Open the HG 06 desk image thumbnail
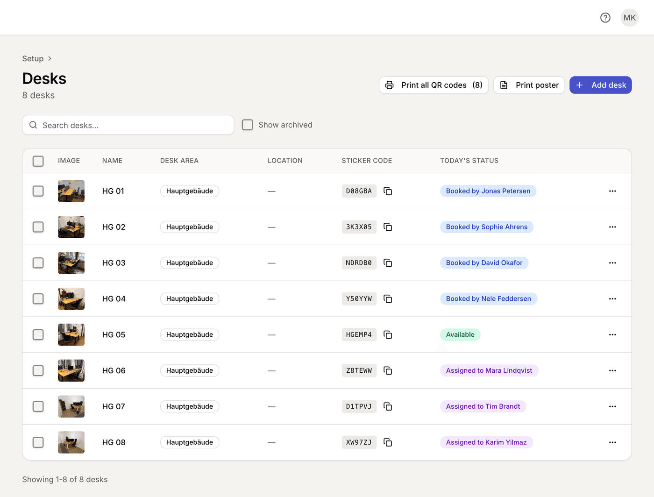654x497 pixels. coord(71,370)
